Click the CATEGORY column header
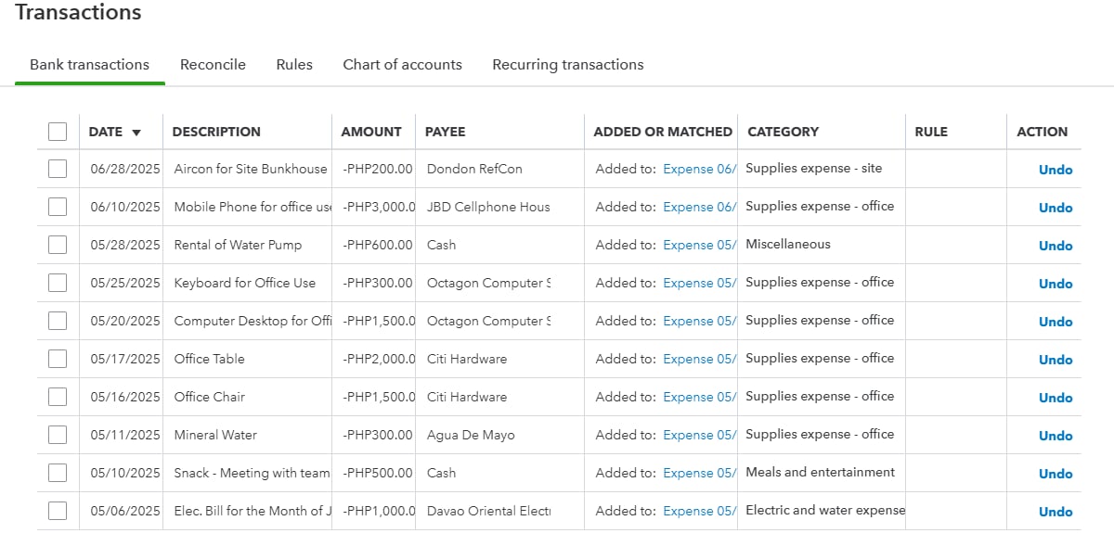 783,132
